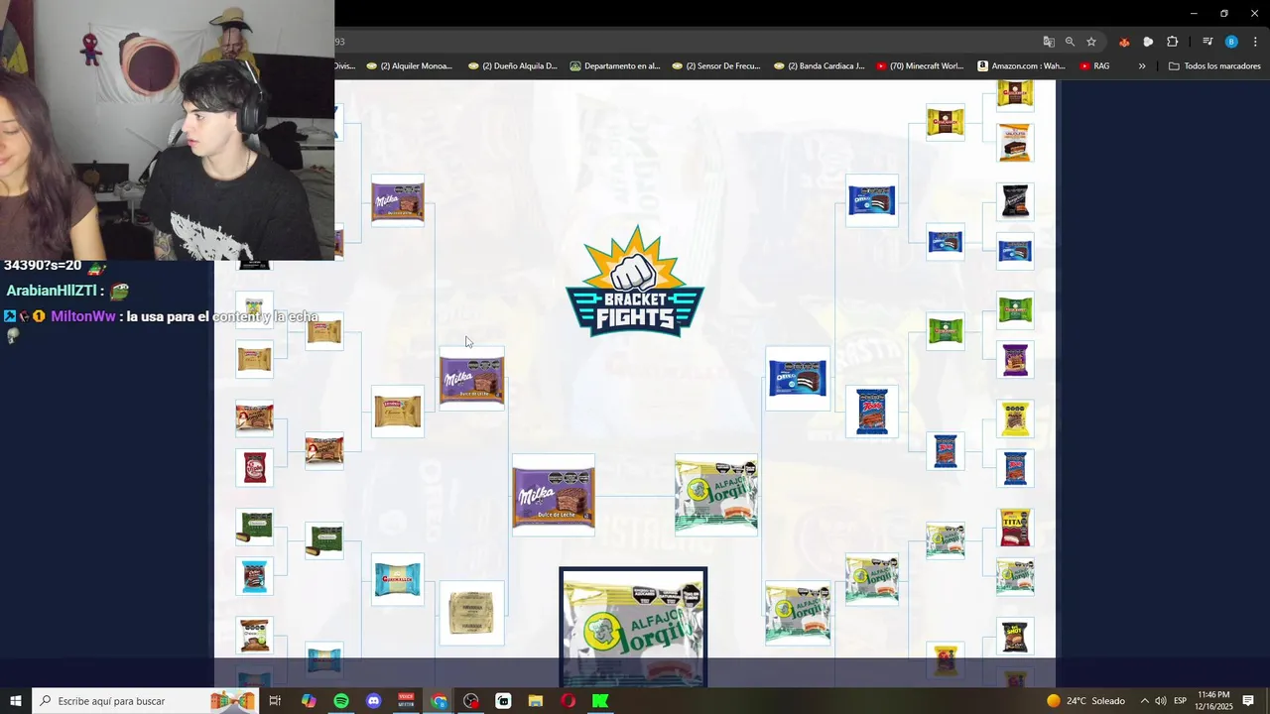The height and width of the screenshot is (714, 1270).
Task: Open Spotify from the taskbar
Action: [341, 701]
